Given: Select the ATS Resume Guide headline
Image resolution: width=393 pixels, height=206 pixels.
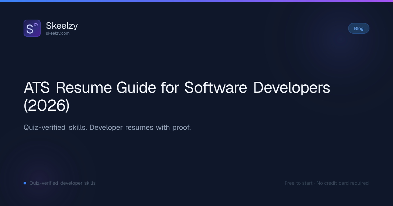Looking at the screenshot, I should (x=177, y=96).
